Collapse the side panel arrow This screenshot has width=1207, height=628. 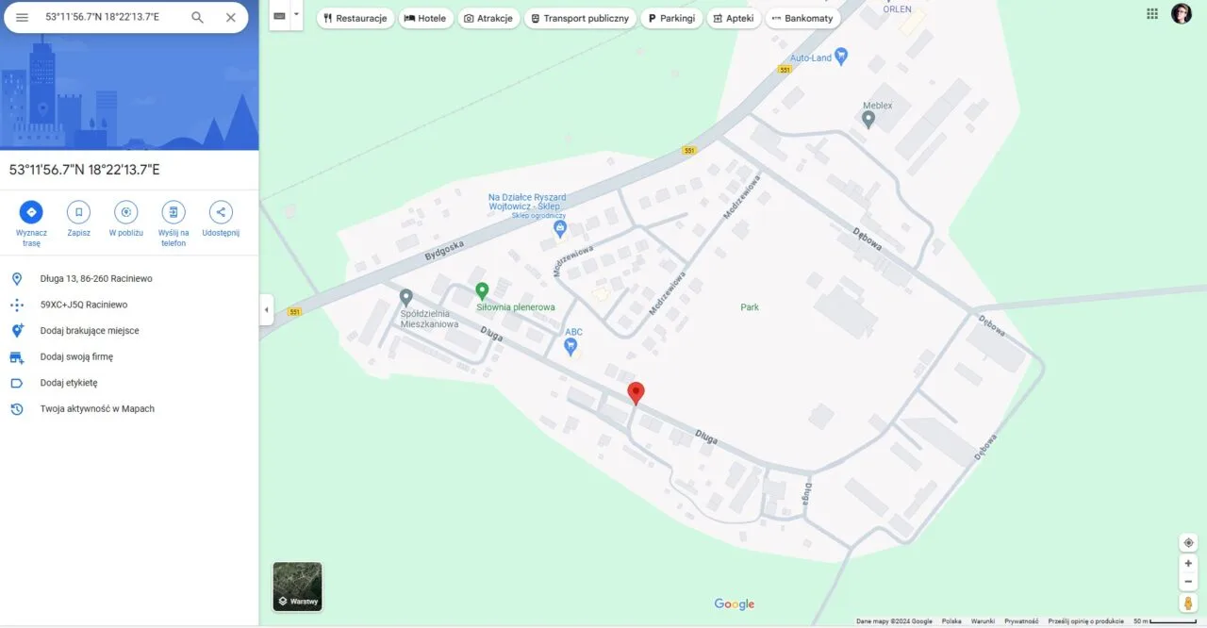[x=266, y=310]
